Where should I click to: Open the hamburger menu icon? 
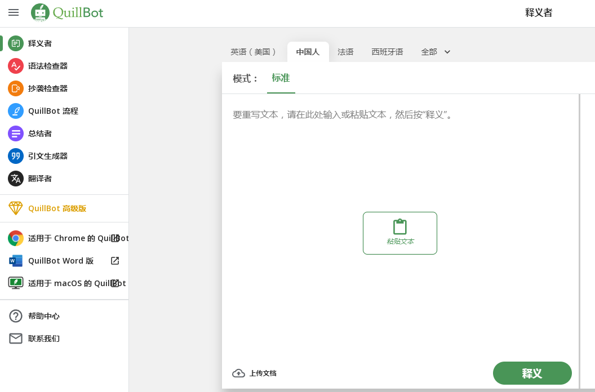tap(14, 12)
